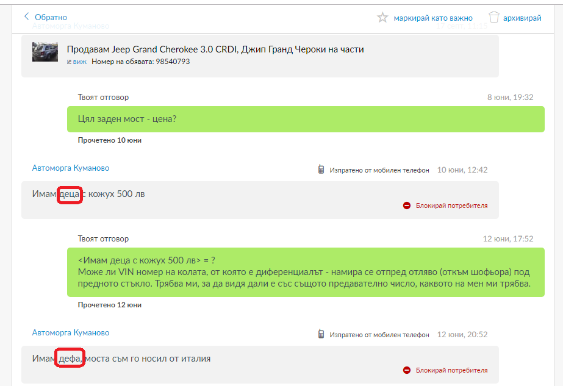The image size is (563, 386).
Task: Click the back chevron next to Обратно
Action: coord(26,16)
